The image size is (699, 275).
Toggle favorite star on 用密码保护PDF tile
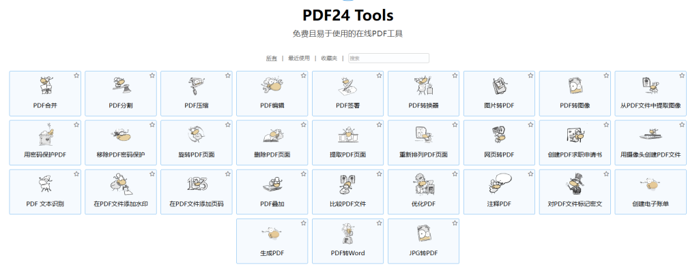76,125
